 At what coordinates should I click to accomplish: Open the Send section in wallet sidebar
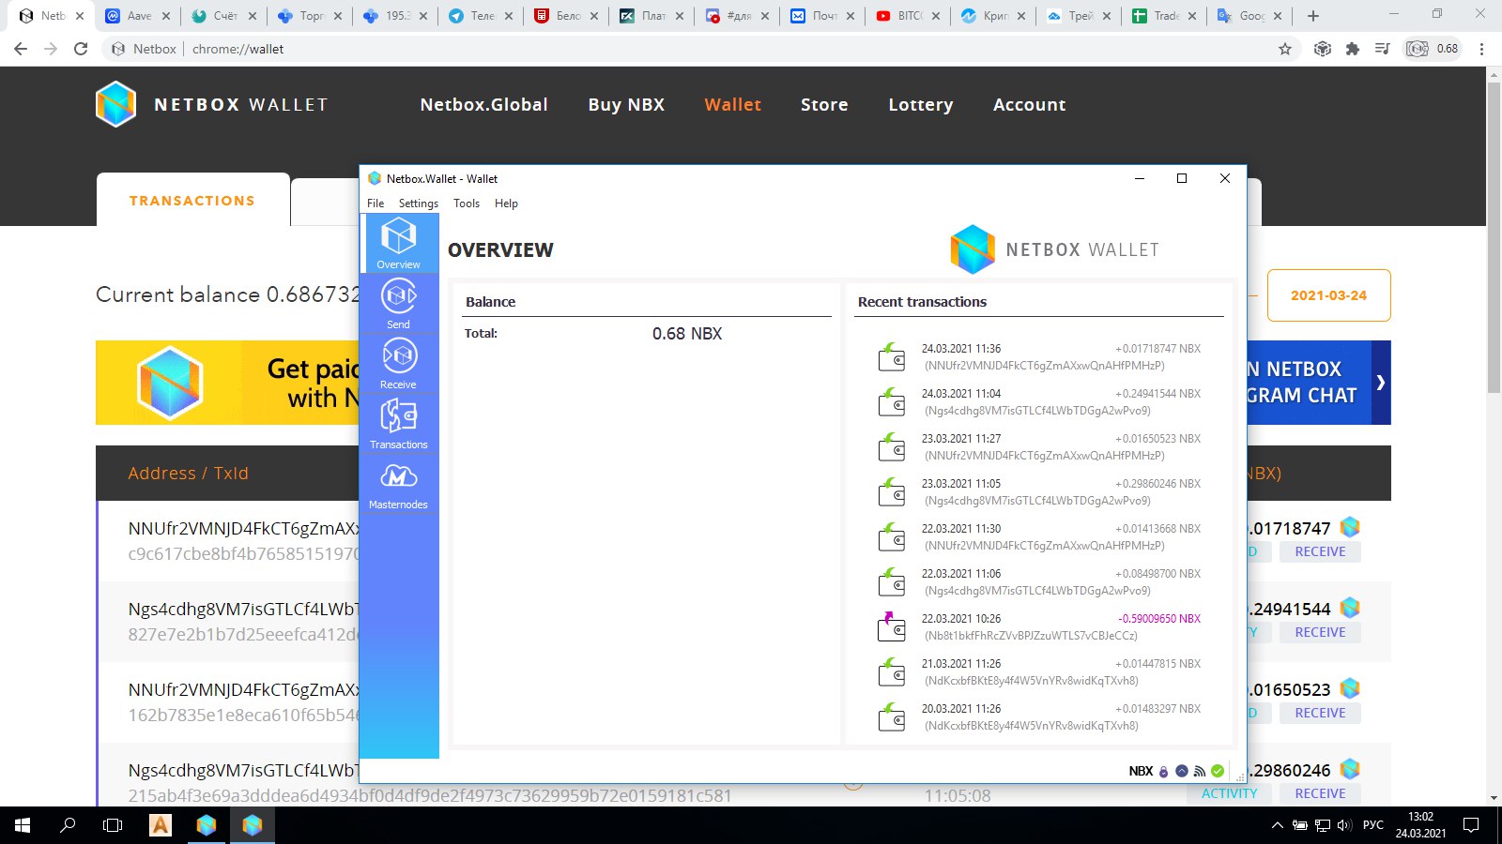click(398, 304)
